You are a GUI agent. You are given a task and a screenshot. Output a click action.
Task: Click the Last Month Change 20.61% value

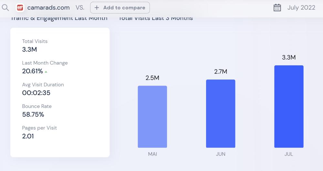[33, 71]
